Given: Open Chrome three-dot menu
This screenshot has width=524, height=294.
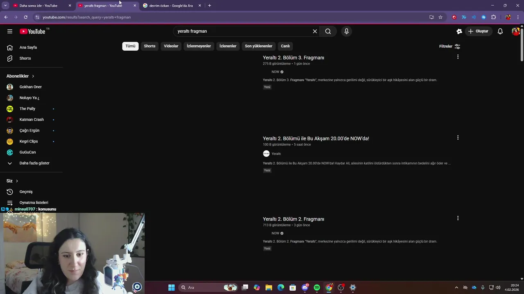Looking at the screenshot, I should point(518,17).
